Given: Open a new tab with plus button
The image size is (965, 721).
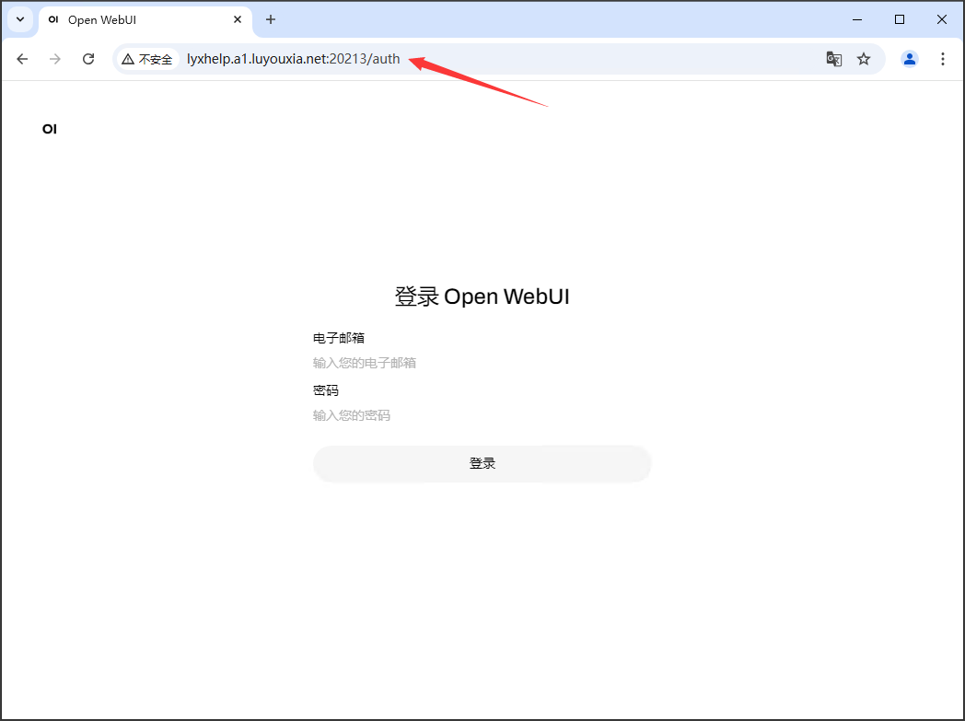Looking at the screenshot, I should [271, 19].
